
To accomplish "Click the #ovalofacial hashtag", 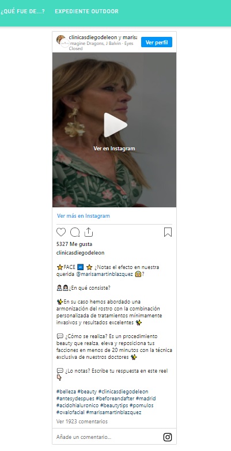I will [70, 412].
